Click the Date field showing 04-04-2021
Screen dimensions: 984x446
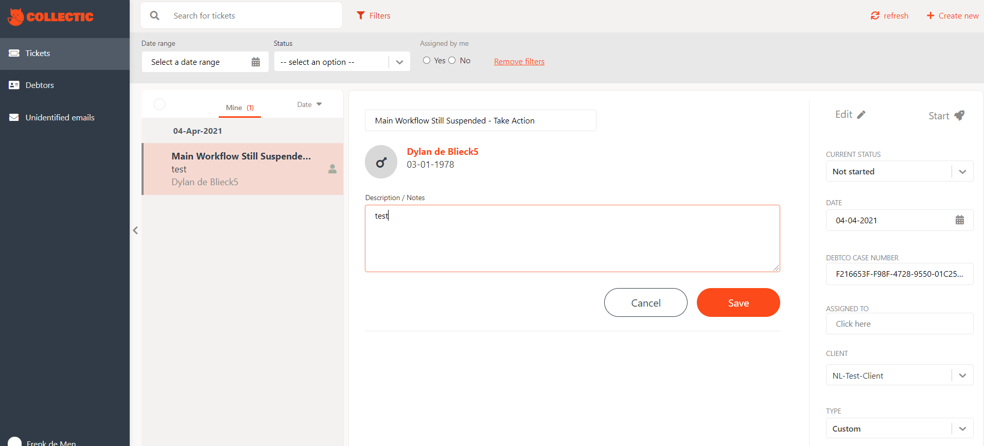pyautogui.click(x=900, y=220)
